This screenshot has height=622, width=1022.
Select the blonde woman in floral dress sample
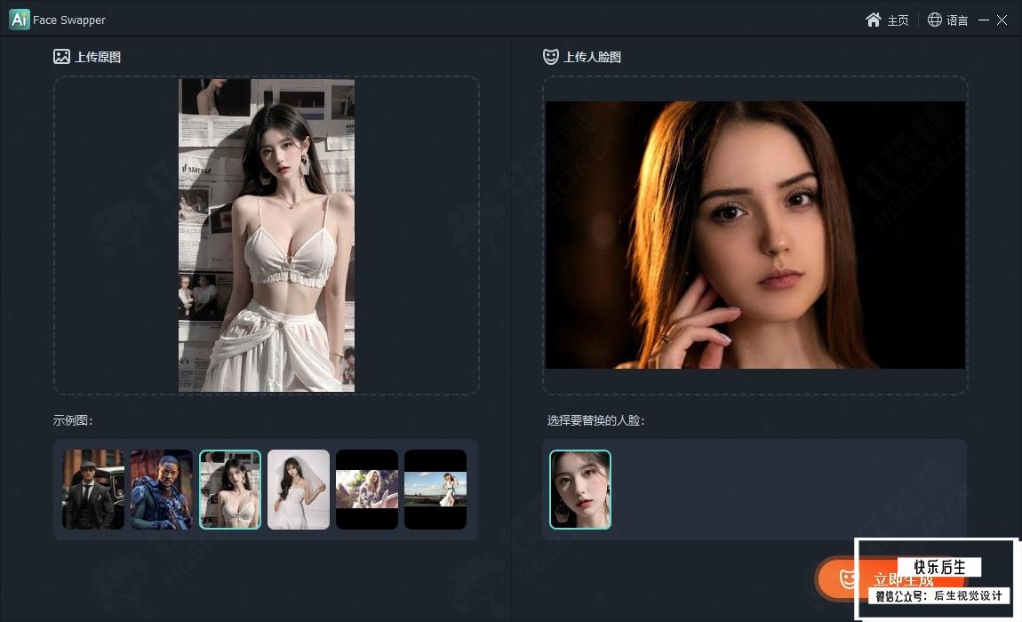(367, 489)
